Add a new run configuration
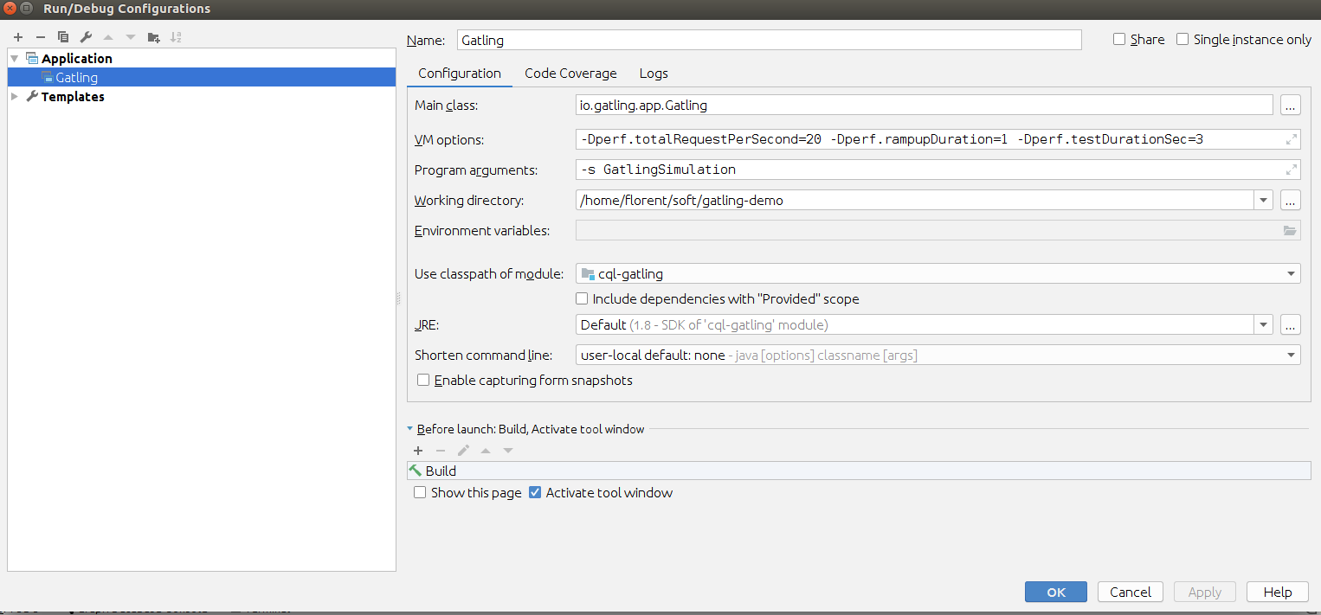The width and height of the screenshot is (1321, 615). click(x=17, y=37)
